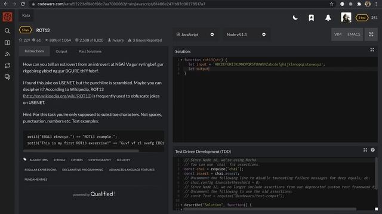Enable VIM key bindings
The image size is (382, 214).
[x=338, y=34]
